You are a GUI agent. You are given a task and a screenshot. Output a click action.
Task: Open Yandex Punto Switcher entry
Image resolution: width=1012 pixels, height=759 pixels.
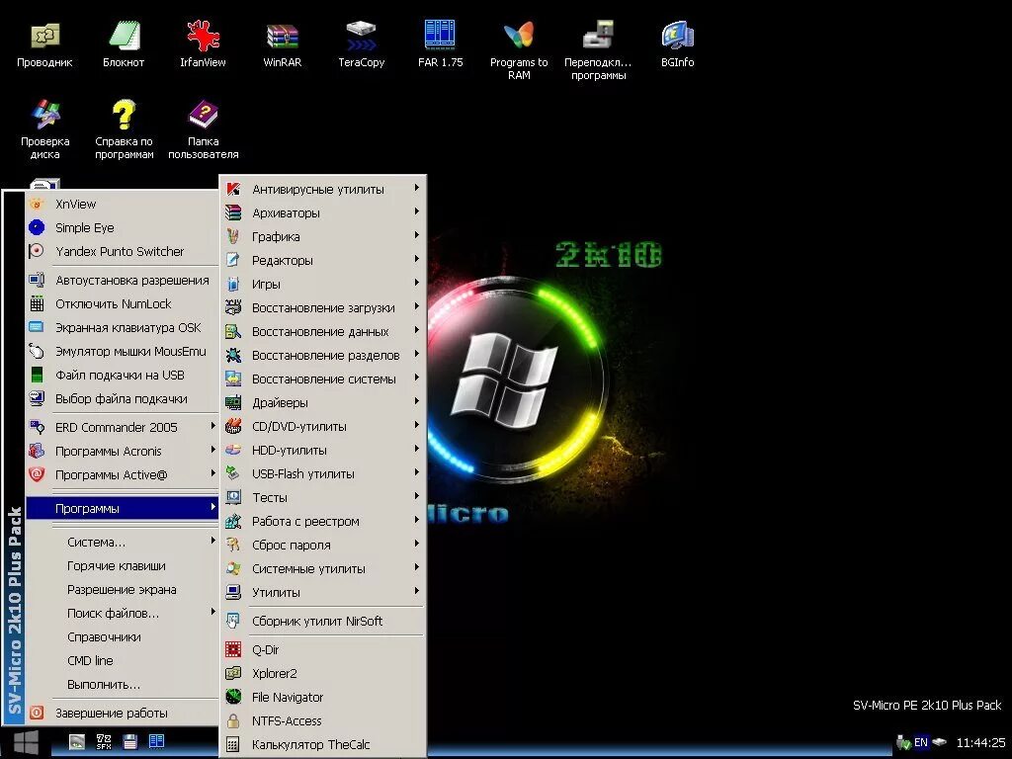coord(122,252)
